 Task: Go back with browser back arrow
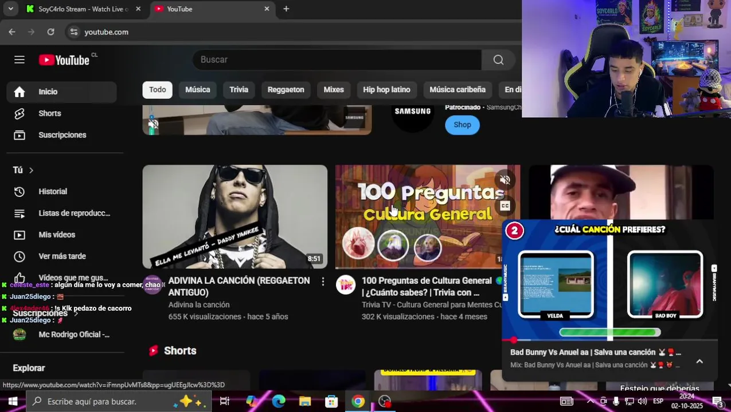12,32
